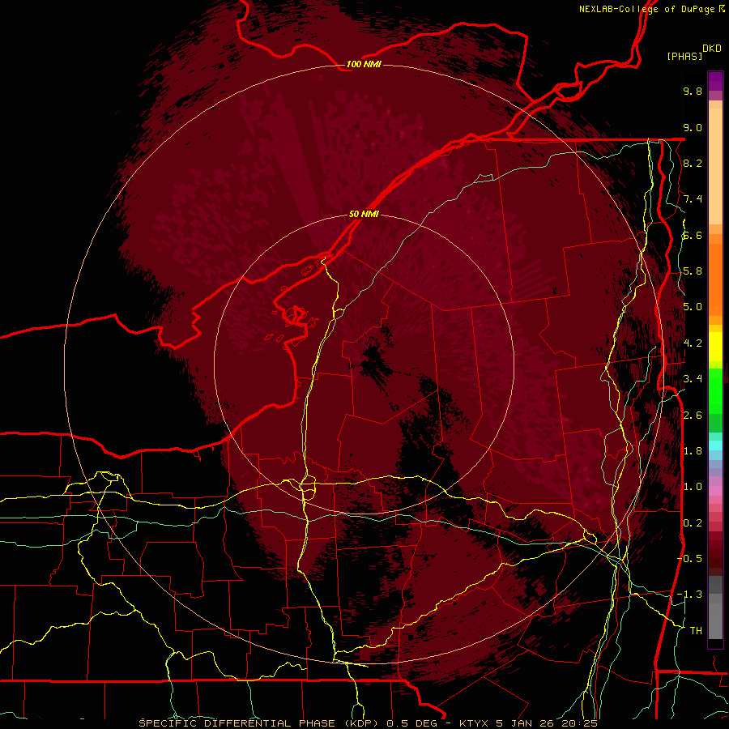Image resolution: width=729 pixels, height=729 pixels.
Task: Pick the cyan color bar segment
Action: [x=715, y=446]
